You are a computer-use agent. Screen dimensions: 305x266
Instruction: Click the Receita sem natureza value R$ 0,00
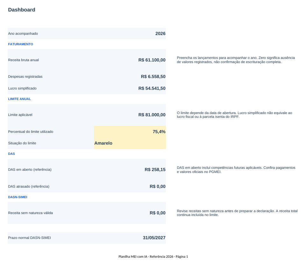[x=158, y=213]
